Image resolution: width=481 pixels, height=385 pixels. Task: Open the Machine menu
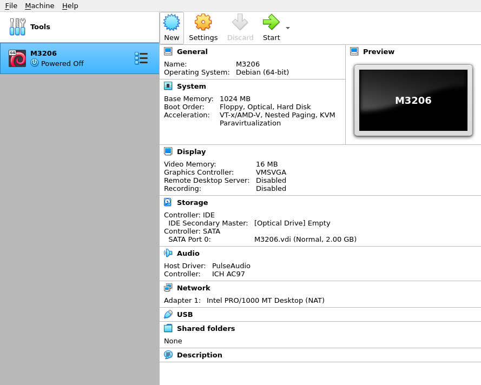pos(39,5)
